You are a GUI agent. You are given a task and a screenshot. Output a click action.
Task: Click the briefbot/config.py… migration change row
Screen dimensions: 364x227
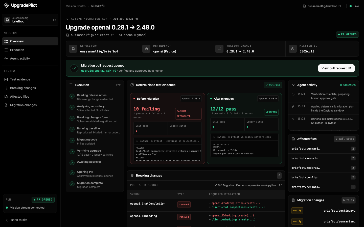[323, 211]
